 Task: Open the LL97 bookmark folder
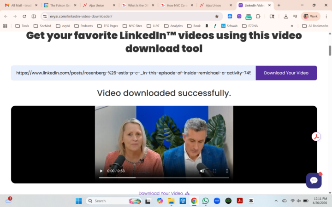coord(153,26)
